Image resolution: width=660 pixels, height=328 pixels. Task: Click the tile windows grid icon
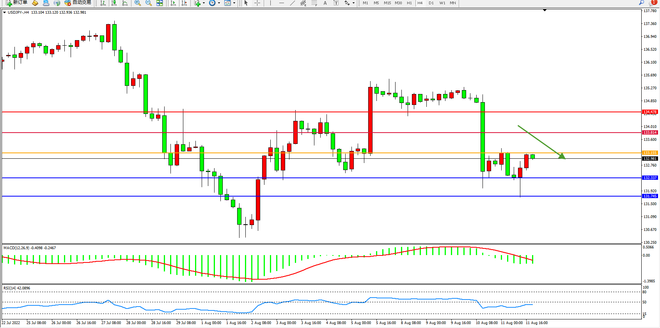point(160,3)
